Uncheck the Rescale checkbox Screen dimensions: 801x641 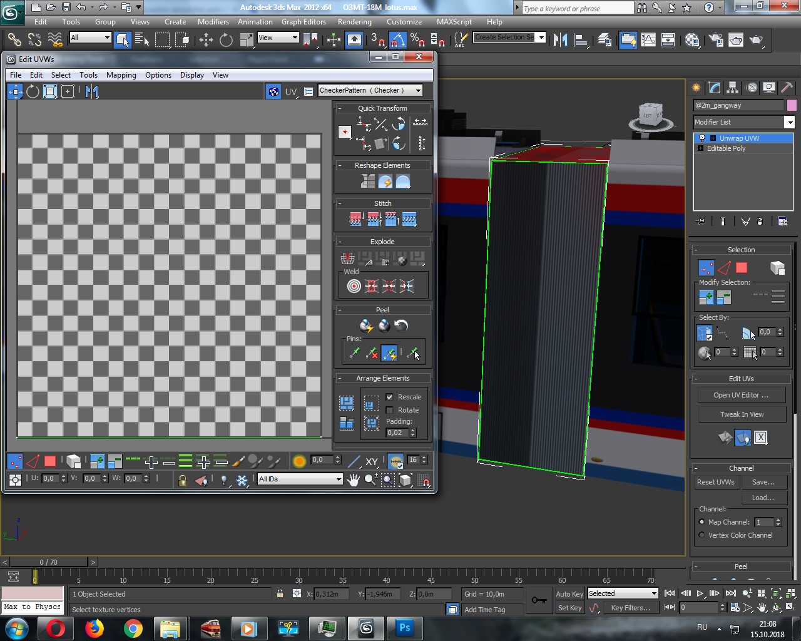390,397
